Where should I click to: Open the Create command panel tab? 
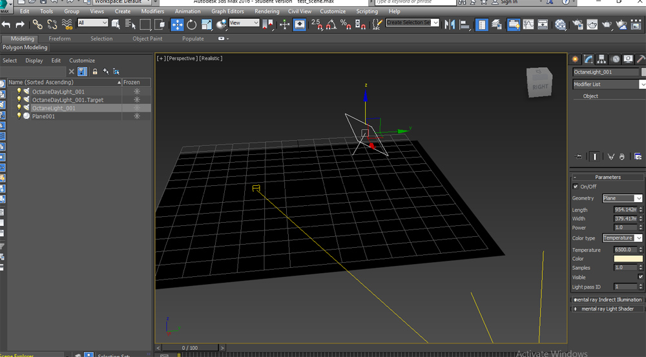tap(575, 59)
